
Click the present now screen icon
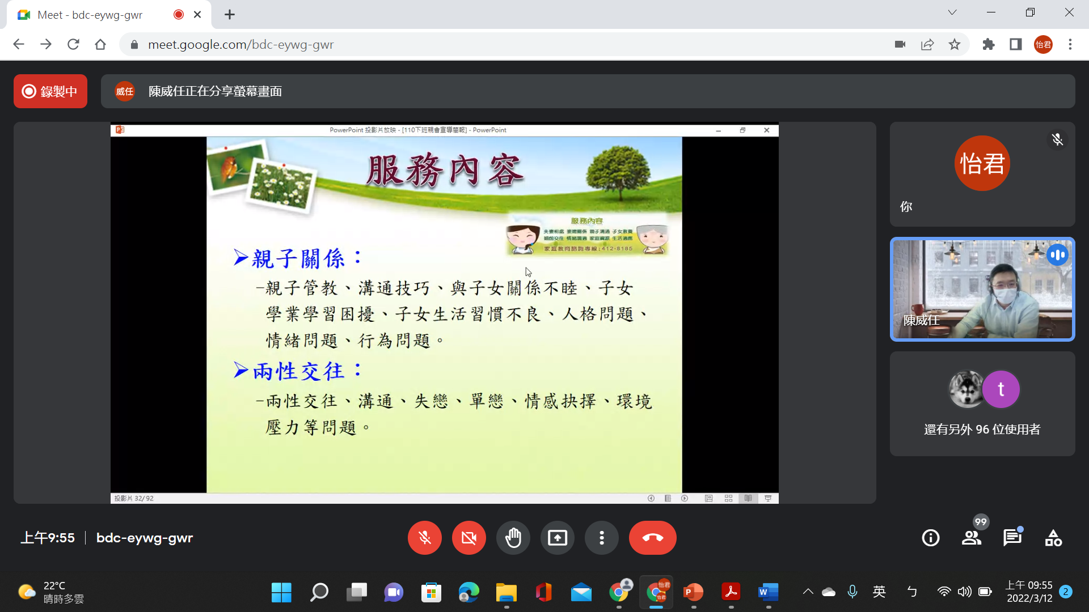point(557,538)
